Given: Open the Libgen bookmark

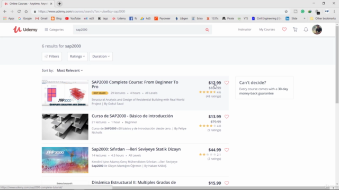Looking at the screenshot, I should click(182, 18).
